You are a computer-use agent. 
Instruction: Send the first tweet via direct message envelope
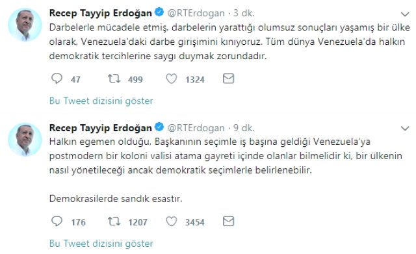tap(228, 79)
